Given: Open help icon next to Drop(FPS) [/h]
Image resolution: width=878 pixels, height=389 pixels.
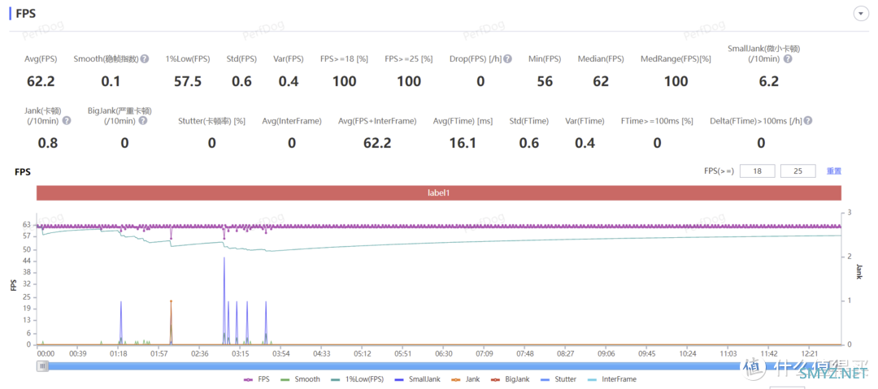Looking at the screenshot, I should coord(507,58).
